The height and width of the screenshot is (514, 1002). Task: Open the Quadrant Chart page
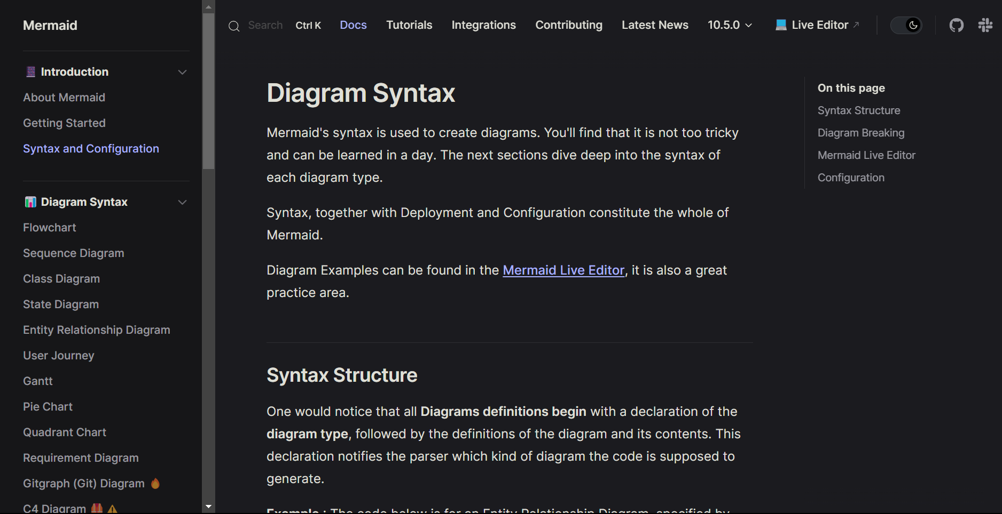click(x=65, y=432)
